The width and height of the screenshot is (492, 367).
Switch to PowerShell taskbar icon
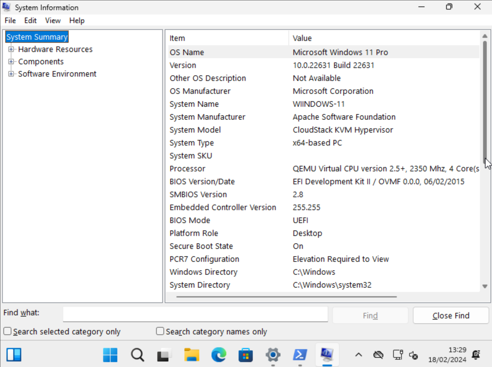pos(300,355)
